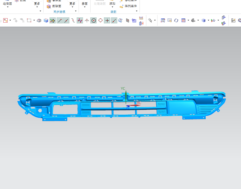241x189 pixels.
Task: Click the layout edit icon with pencil
Action: [233, 20]
